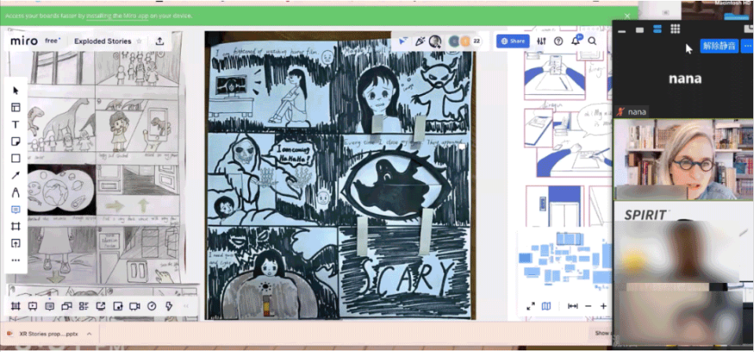This screenshot has height=352, width=754.
Task: Toggle the minimap map icon
Action: click(546, 307)
